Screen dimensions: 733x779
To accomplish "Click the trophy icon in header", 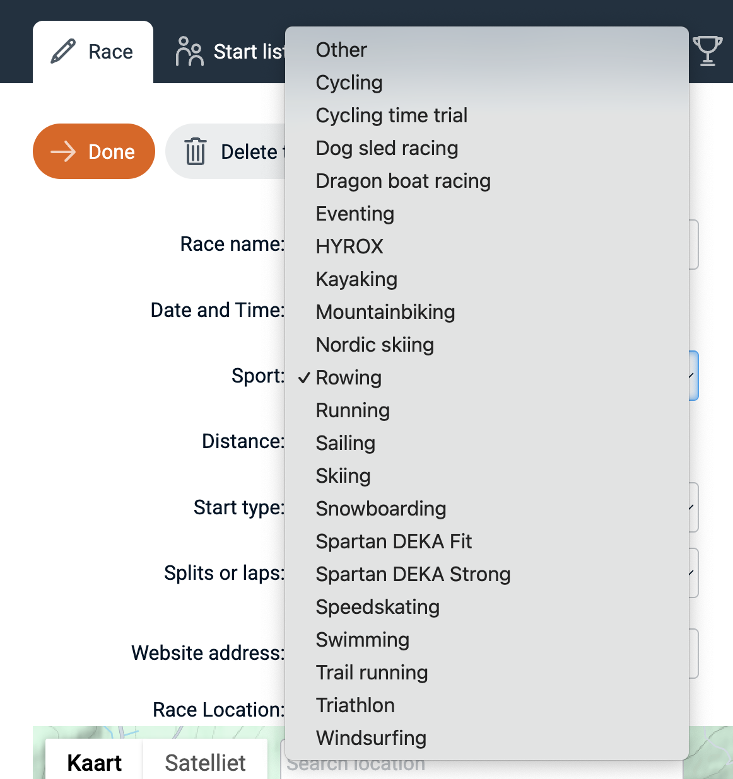I will pos(707,51).
